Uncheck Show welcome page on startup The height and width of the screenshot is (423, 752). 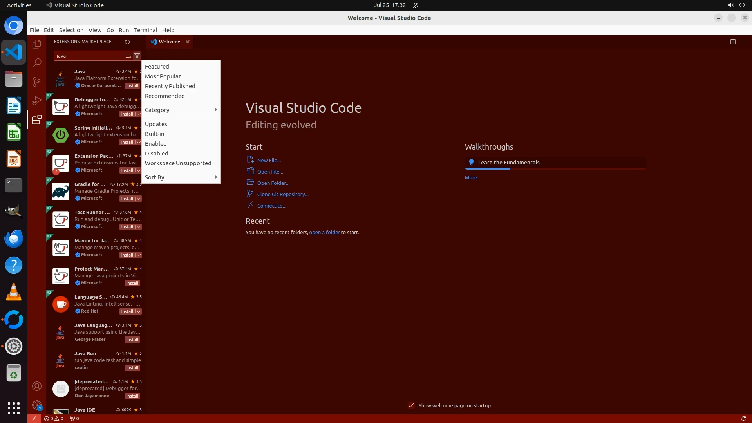pos(411,405)
